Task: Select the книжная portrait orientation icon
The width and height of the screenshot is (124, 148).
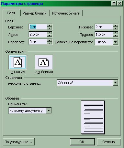Action: (x=17, y=62)
